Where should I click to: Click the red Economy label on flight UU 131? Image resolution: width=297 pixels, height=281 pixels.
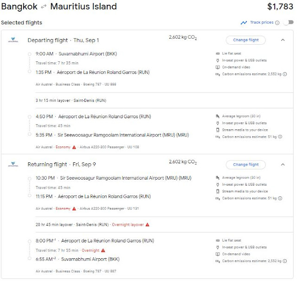[63, 209]
